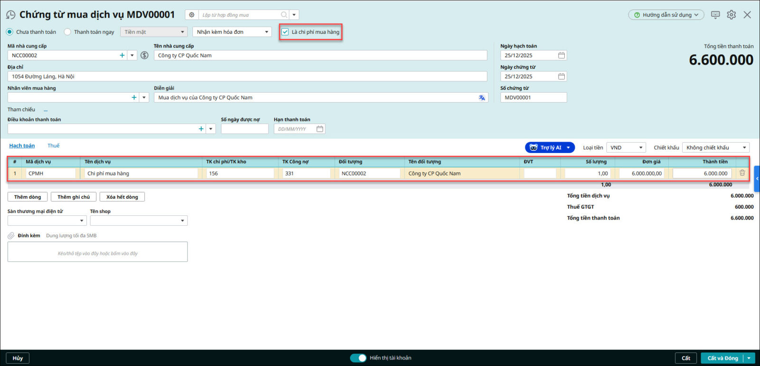This screenshot has height=366, width=760.
Task: Click the plus icon in Nhân viên mua hàng
Action: pyautogui.click(x=134, y=97)
